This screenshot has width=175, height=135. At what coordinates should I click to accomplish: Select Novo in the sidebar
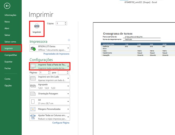(7, 22)
